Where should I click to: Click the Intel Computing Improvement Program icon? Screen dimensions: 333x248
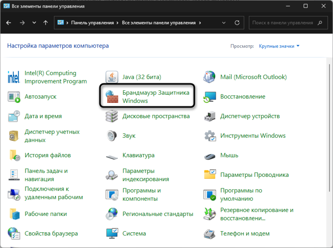(x=14, y=77)
